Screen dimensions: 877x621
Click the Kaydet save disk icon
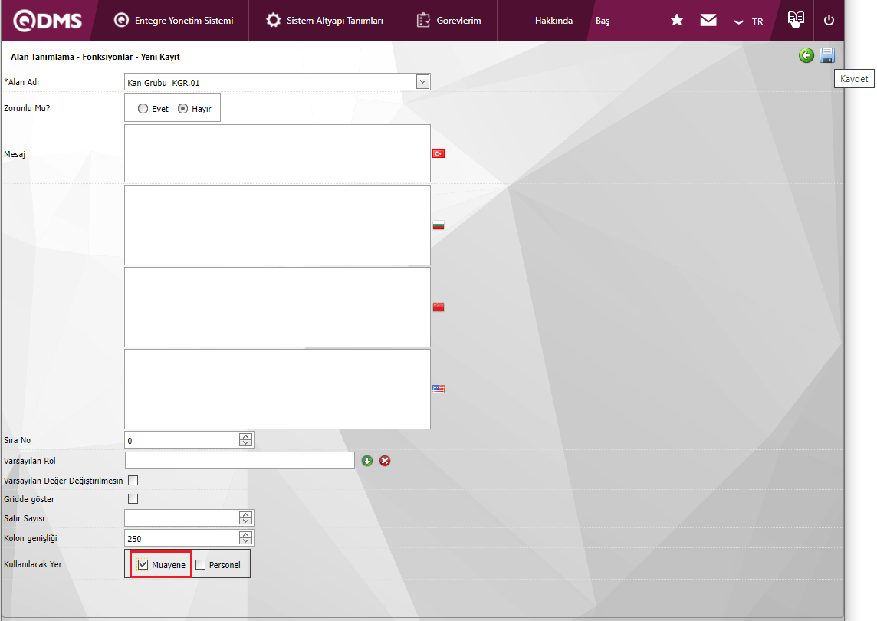(827, 55)
